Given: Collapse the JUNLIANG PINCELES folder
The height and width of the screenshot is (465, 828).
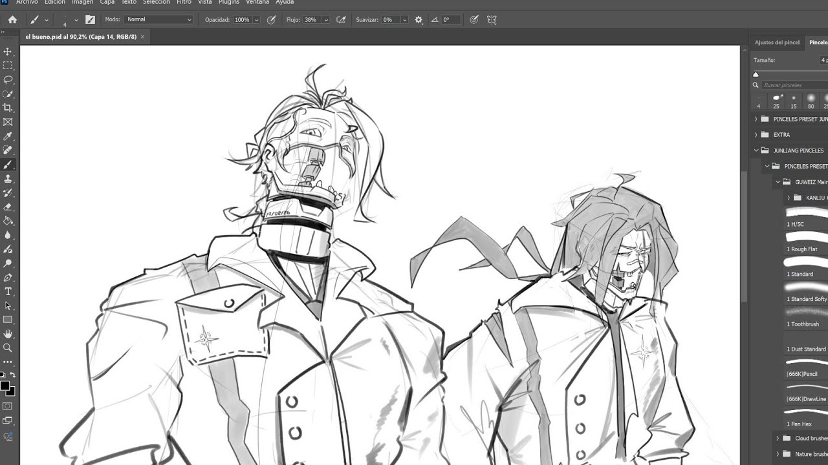Looking at the screenshot, I should pyautogui.click(x=756, y=150).
